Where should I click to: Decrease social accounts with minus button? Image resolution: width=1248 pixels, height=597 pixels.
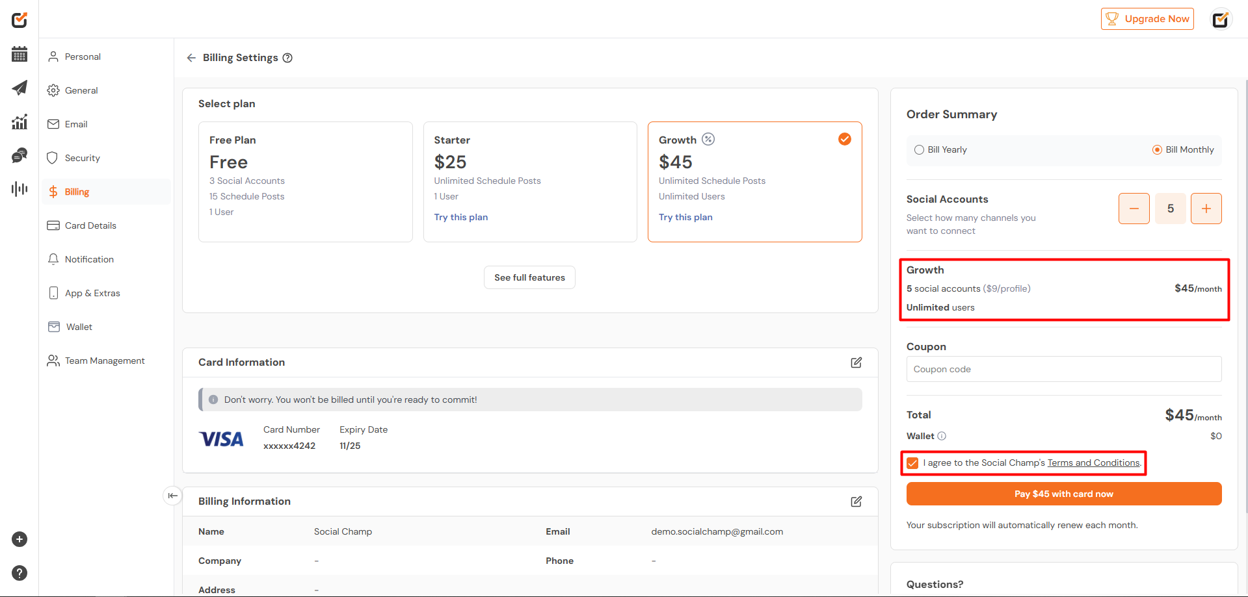pos(1134,209)
